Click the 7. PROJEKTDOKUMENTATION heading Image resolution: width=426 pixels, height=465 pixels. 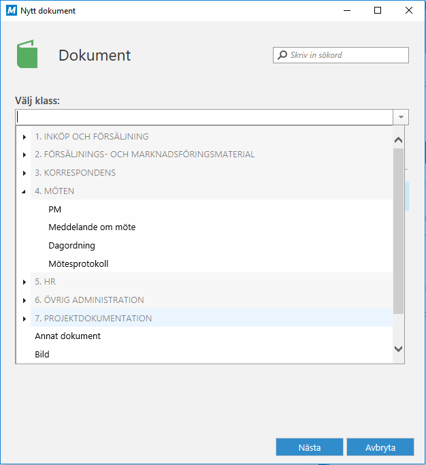(93, 318)
